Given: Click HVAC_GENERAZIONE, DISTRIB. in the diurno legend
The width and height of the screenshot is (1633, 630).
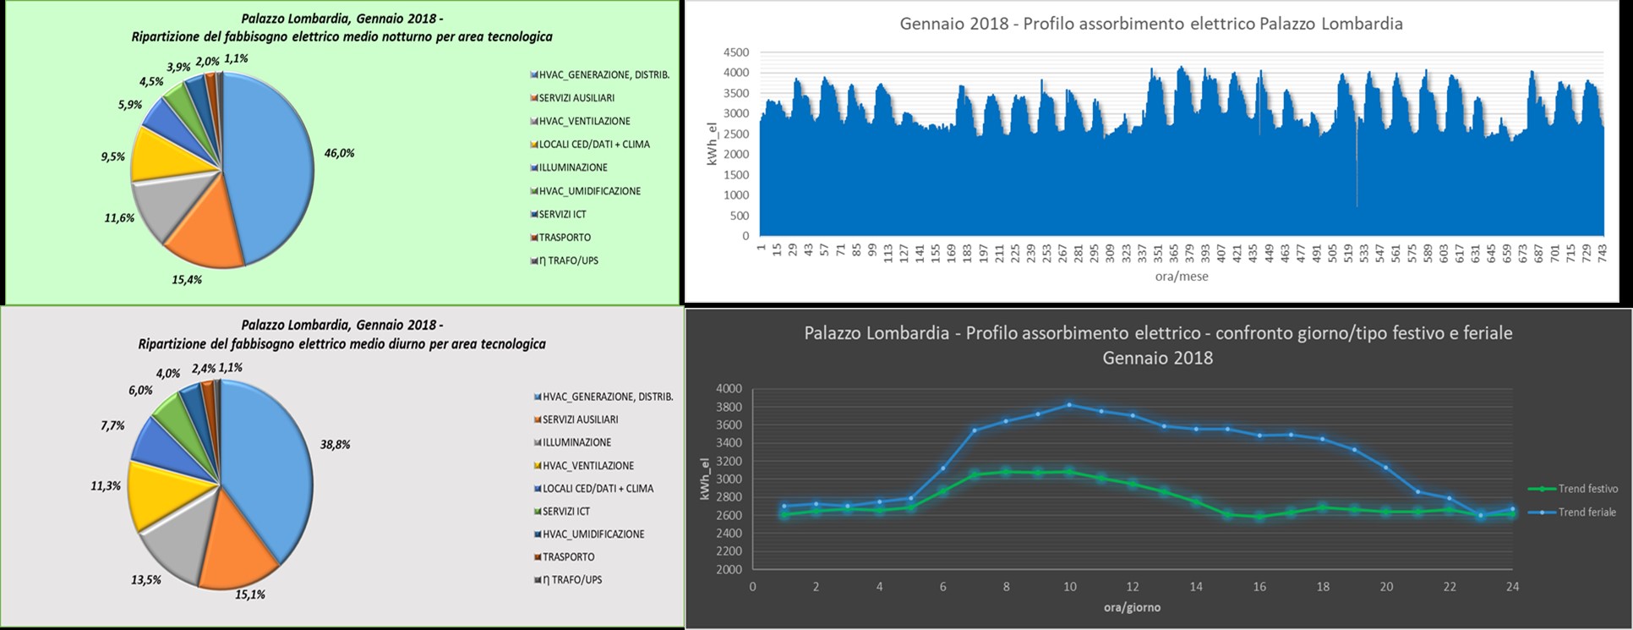Looking at the screenshot, I should (603, 397).
